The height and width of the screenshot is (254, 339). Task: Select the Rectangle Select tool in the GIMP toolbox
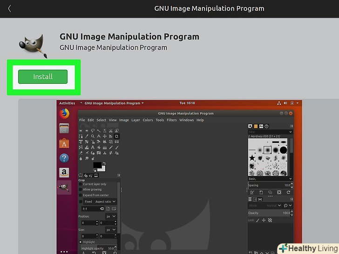(81, 131)
